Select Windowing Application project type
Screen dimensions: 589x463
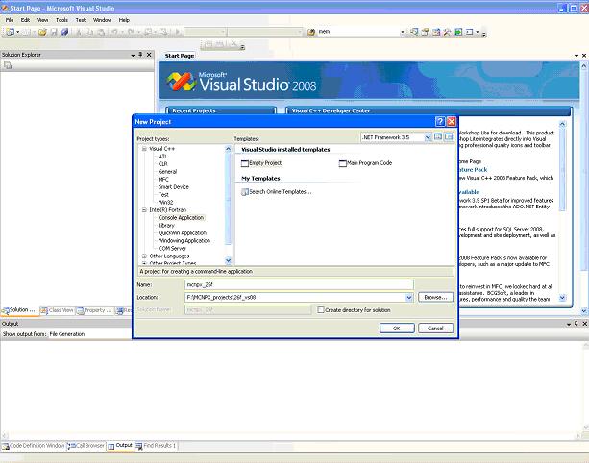(x=184, y=241)
